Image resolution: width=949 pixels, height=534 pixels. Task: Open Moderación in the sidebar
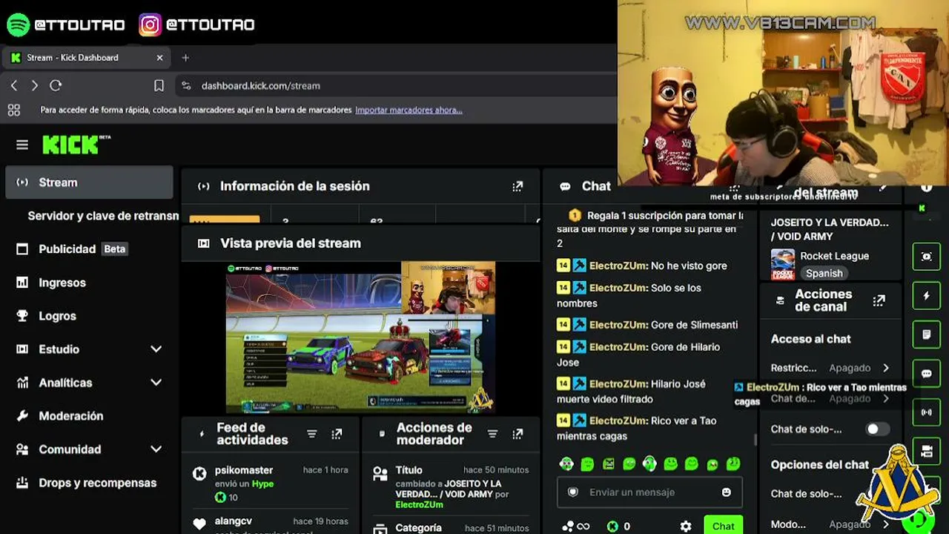click(x=89, y=416)
